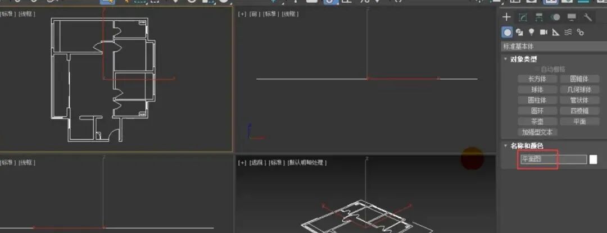Open the [默认明暗处理] shading menu
Viewport: 607px width, 233px height.
click(307, 163)
